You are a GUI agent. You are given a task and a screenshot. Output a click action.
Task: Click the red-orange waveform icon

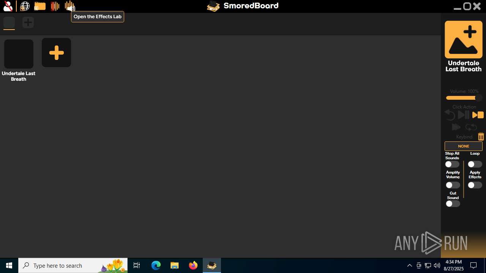tap(55, 6)
